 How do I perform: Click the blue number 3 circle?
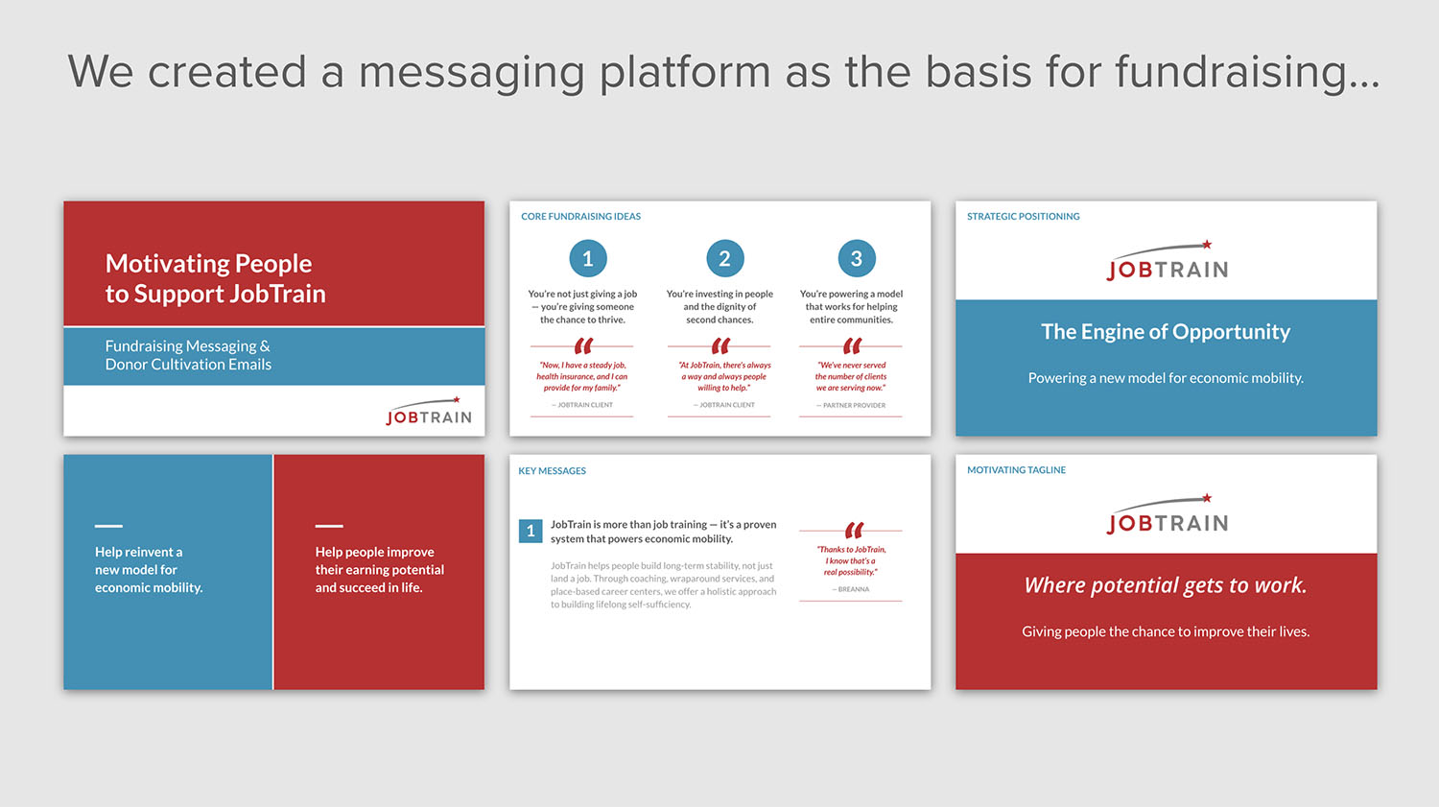coord(857,258)
